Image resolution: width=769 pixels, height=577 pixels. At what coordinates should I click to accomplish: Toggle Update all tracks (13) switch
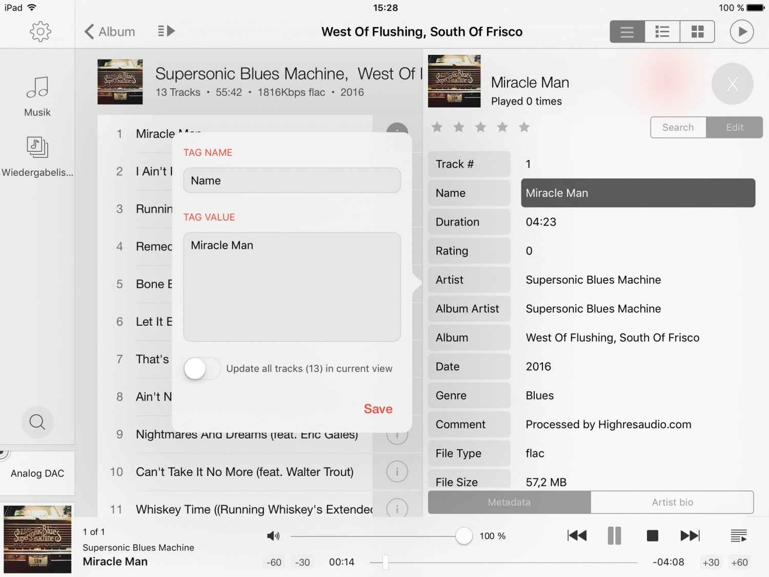202,369
